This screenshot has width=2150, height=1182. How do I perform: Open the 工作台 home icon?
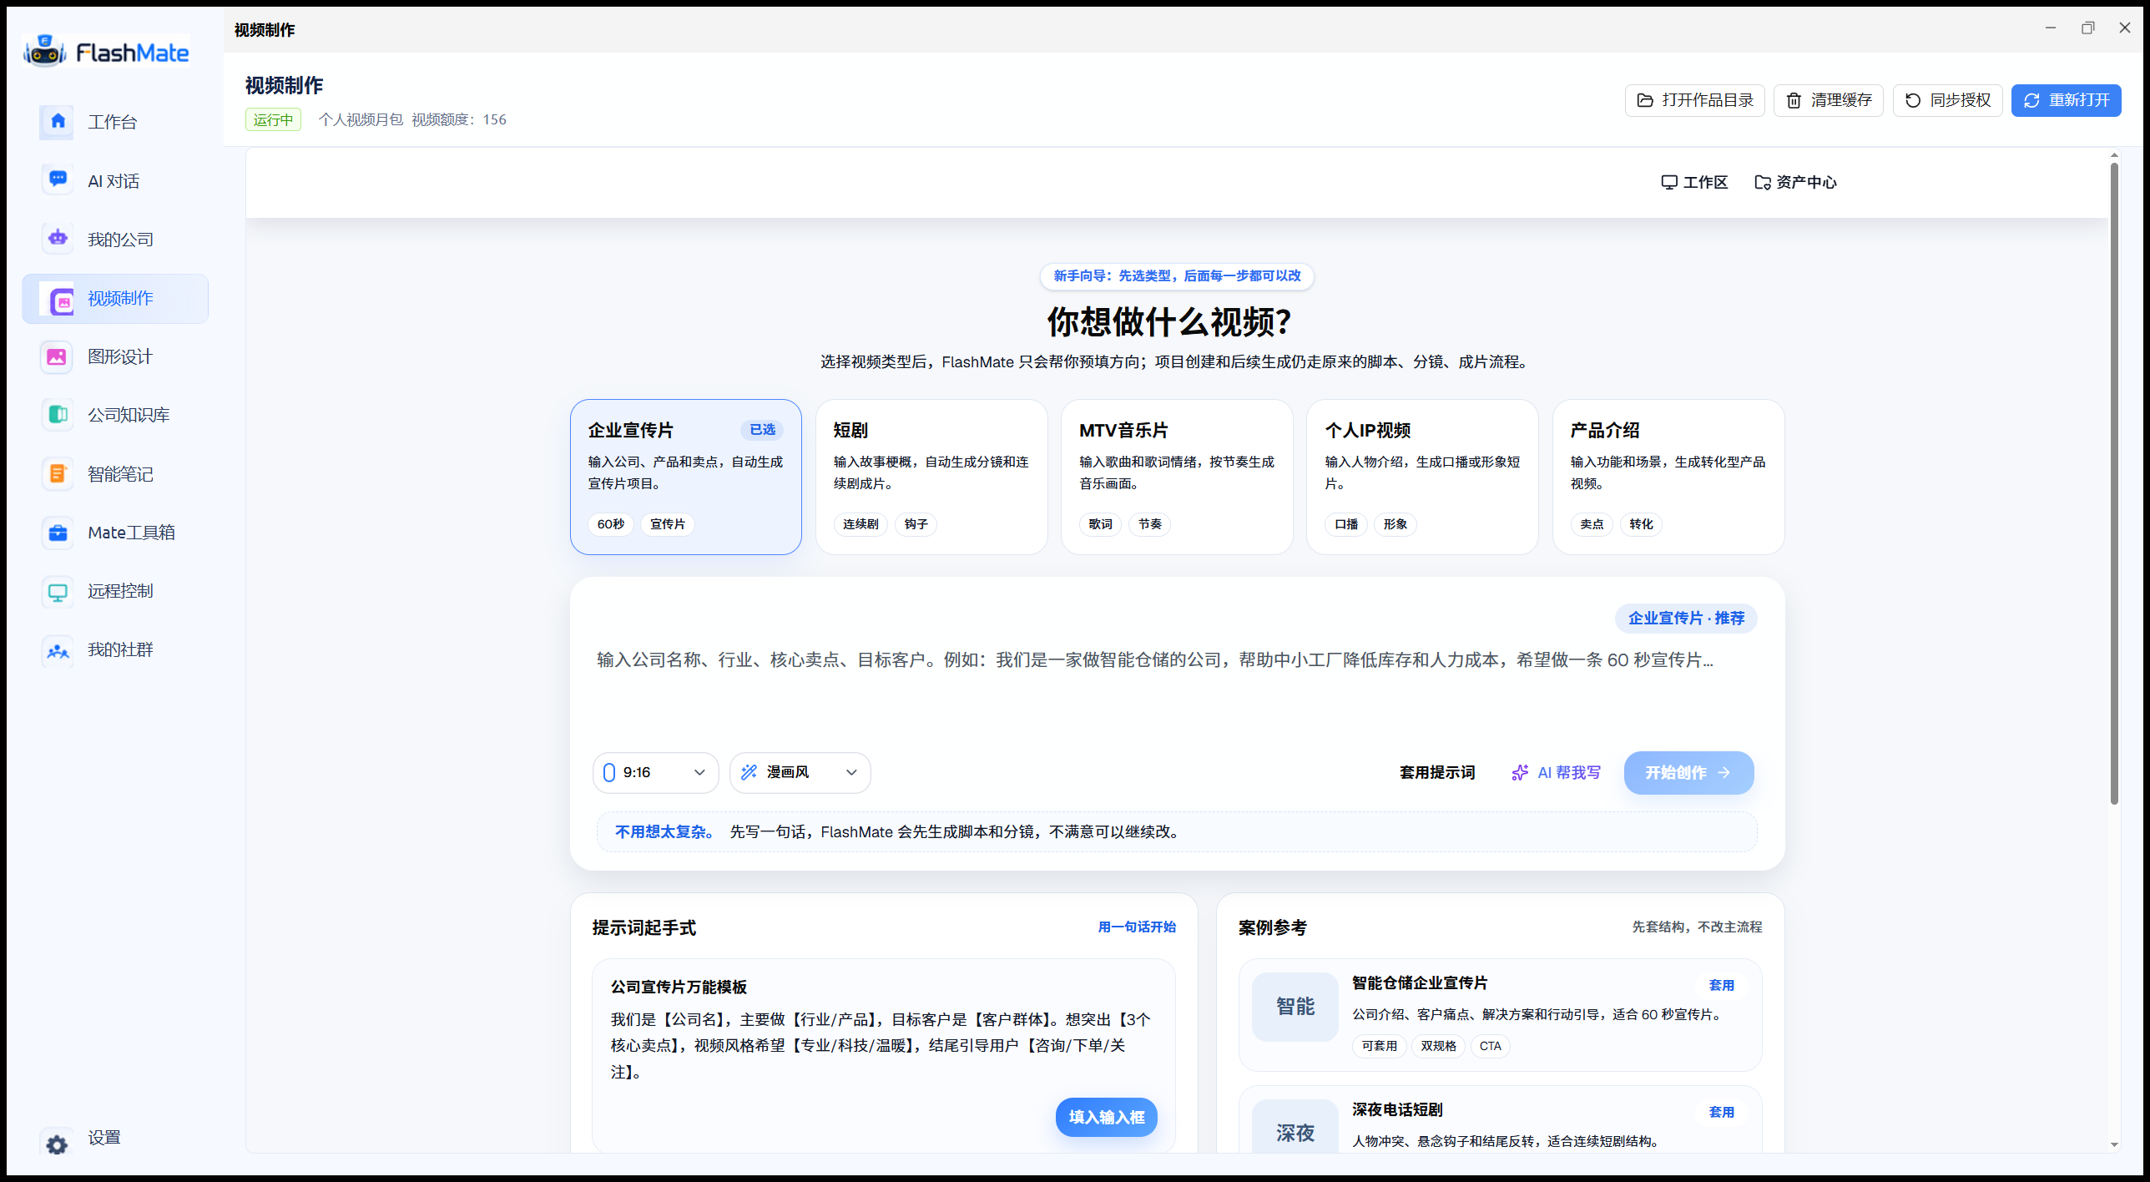click(x=58, y=122)
